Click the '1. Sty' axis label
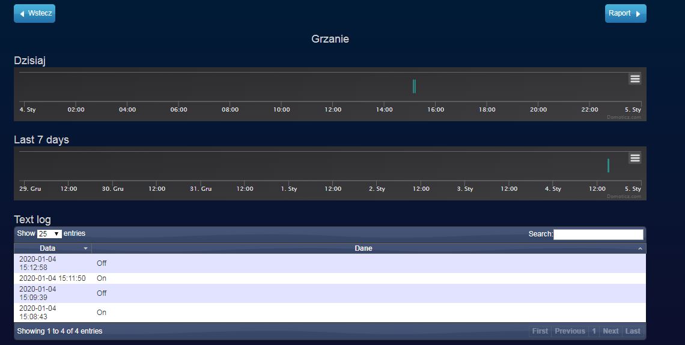 (x=289, y=189)
